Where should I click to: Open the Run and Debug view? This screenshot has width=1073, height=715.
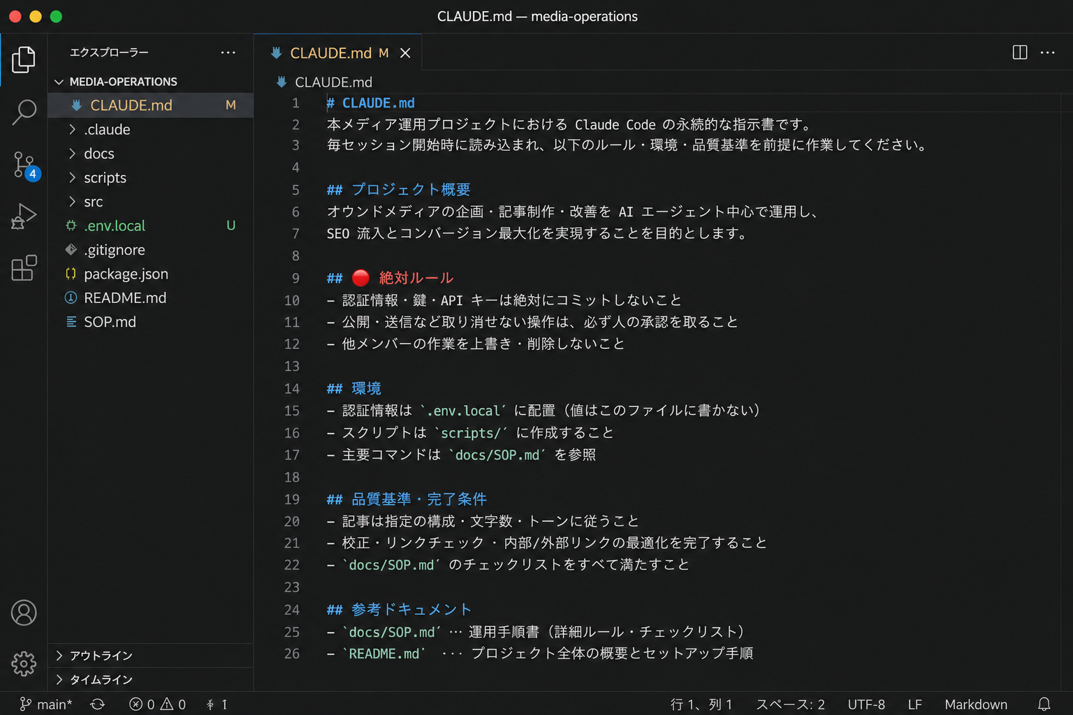click(x=24, y=216)
